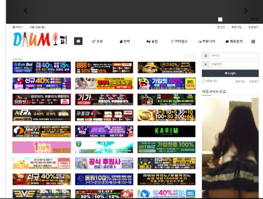Open the 라이브카지노/호텔카지노 banner
Image resolution: width=263 pixels, height=199 pixels.
(x=166, y=180)
